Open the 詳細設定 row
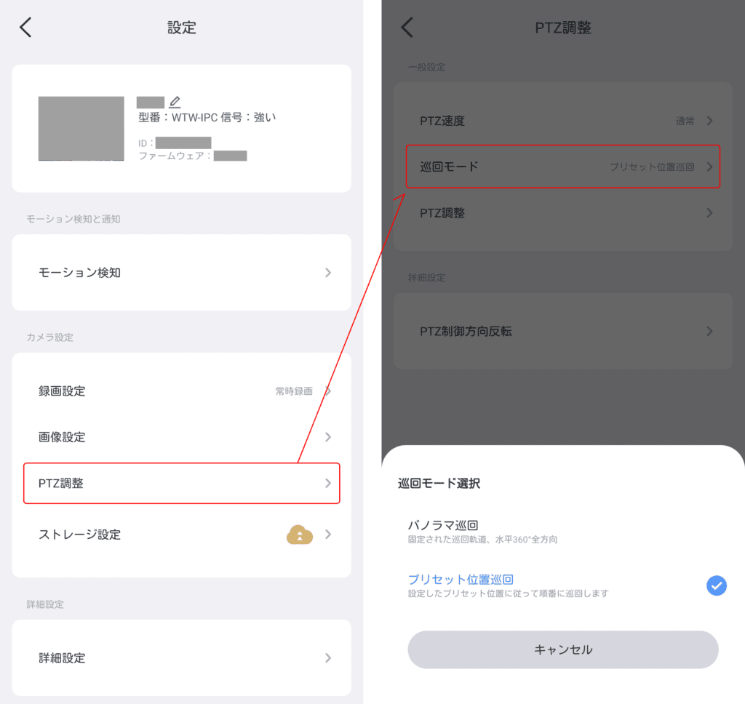The width and height of the screenshot is (745, 704). (181, 657)
